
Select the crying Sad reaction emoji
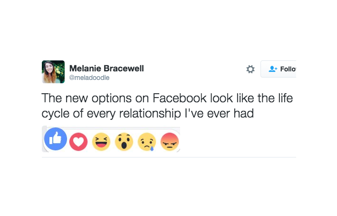click(147, 142)
